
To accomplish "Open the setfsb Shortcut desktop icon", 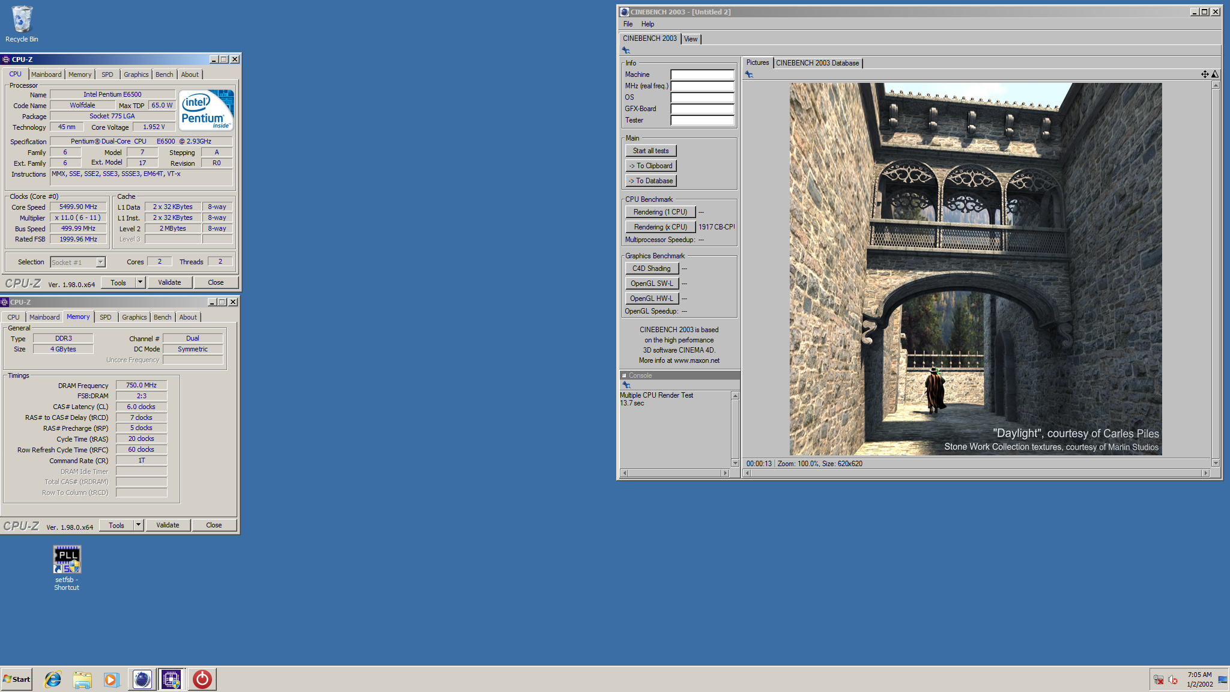I will (67, 568).
